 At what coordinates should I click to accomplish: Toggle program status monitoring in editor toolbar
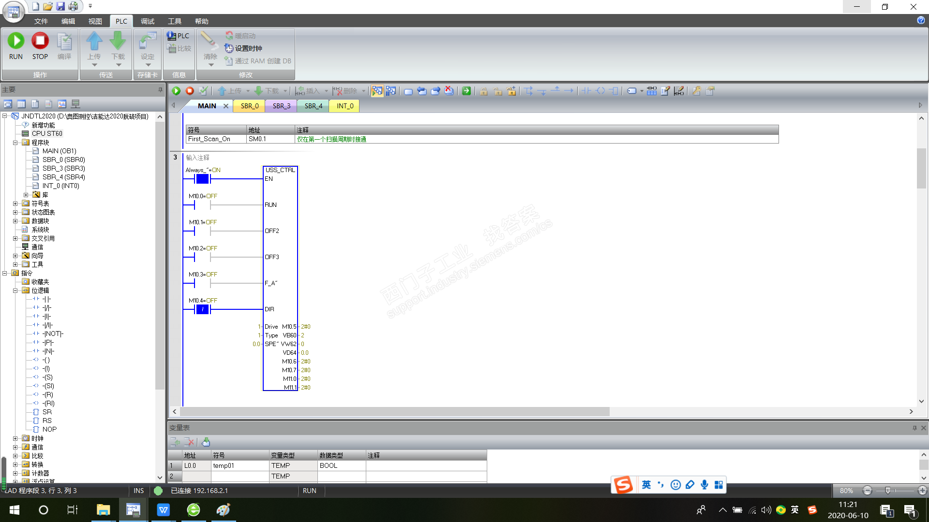pyautogui.click(x=377, y=91)
